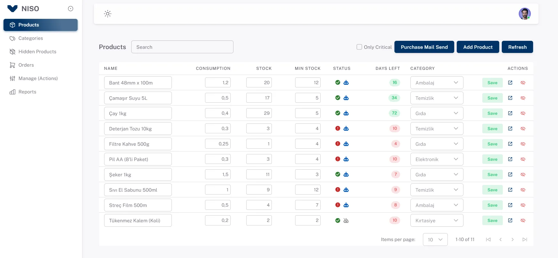Hide product Çamaşır Suyu 5L

coord(523,98)
